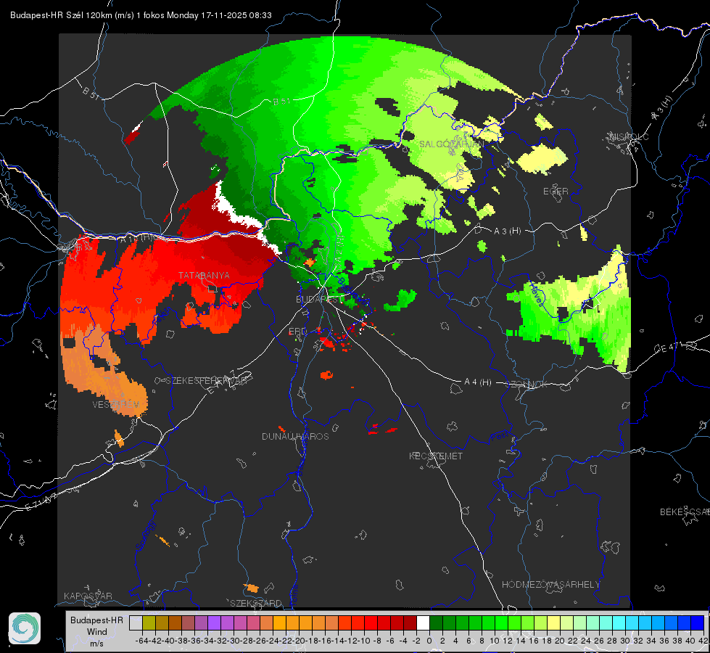Select the green-yellow echo patch over Heves
Viewport: 710px width, 653px height.
pos(575,308)
